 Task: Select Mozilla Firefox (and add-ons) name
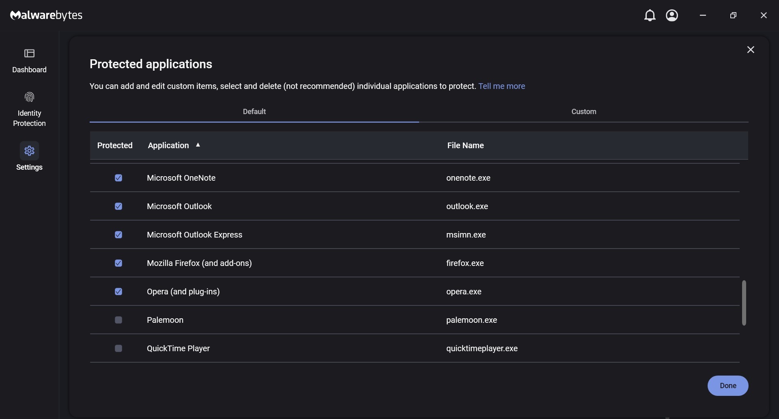tap(199, 263)
